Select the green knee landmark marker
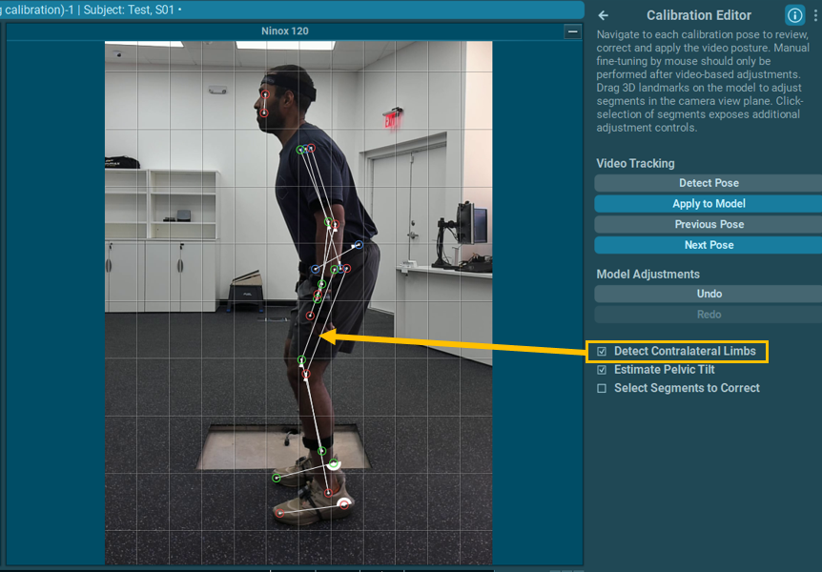The image size is (822, 572). (301, 360)
